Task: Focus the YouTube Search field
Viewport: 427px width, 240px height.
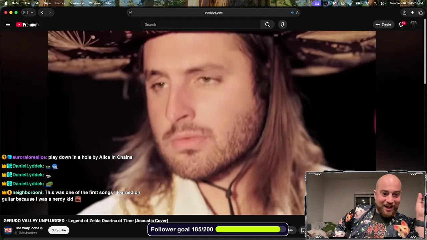Action: pyautogui.click(x=201, y=24)
